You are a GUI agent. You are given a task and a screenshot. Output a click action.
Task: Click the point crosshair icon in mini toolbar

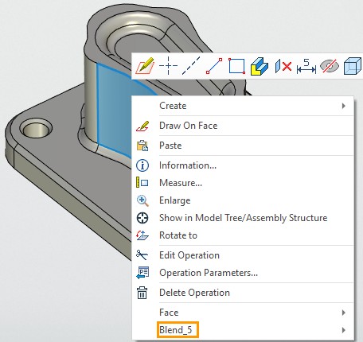[x=168, y=65]
